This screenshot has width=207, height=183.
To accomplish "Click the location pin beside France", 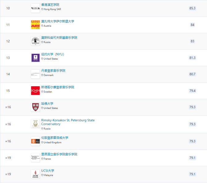I will click(42, 159).
